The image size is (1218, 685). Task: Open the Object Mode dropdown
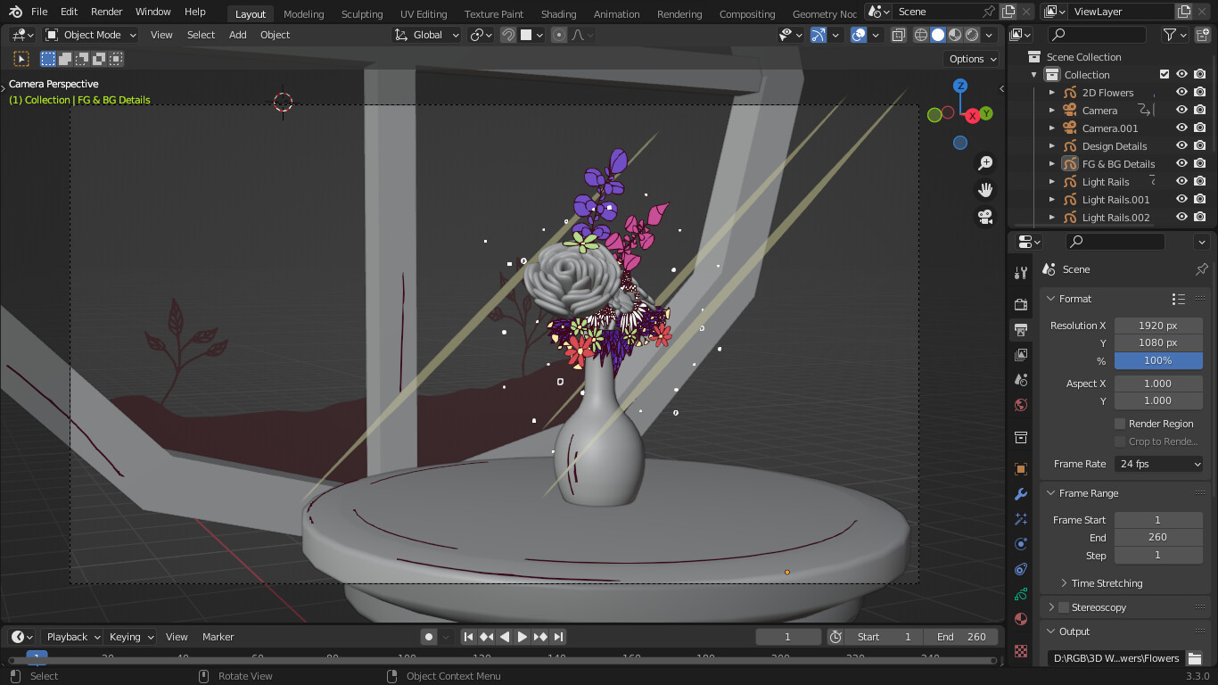91,35
